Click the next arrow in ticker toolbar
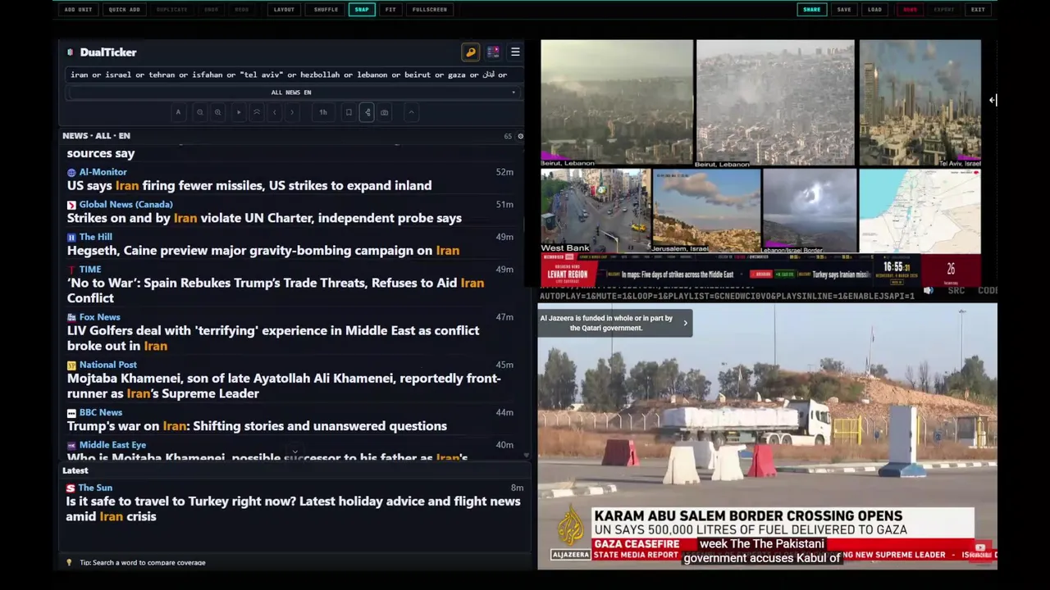The height and width of the screenshot is (590, 1050). (292, 112)
